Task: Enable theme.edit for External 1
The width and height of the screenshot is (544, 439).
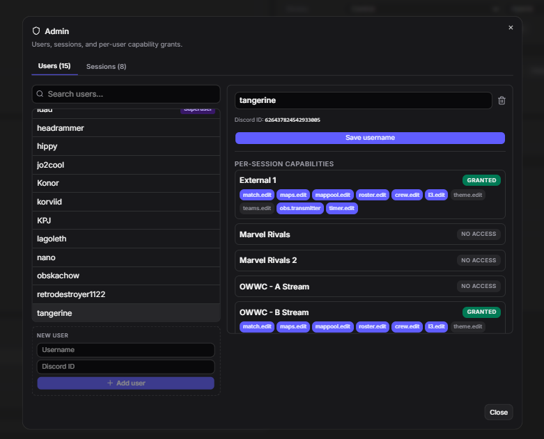Action: click(467, 195)
